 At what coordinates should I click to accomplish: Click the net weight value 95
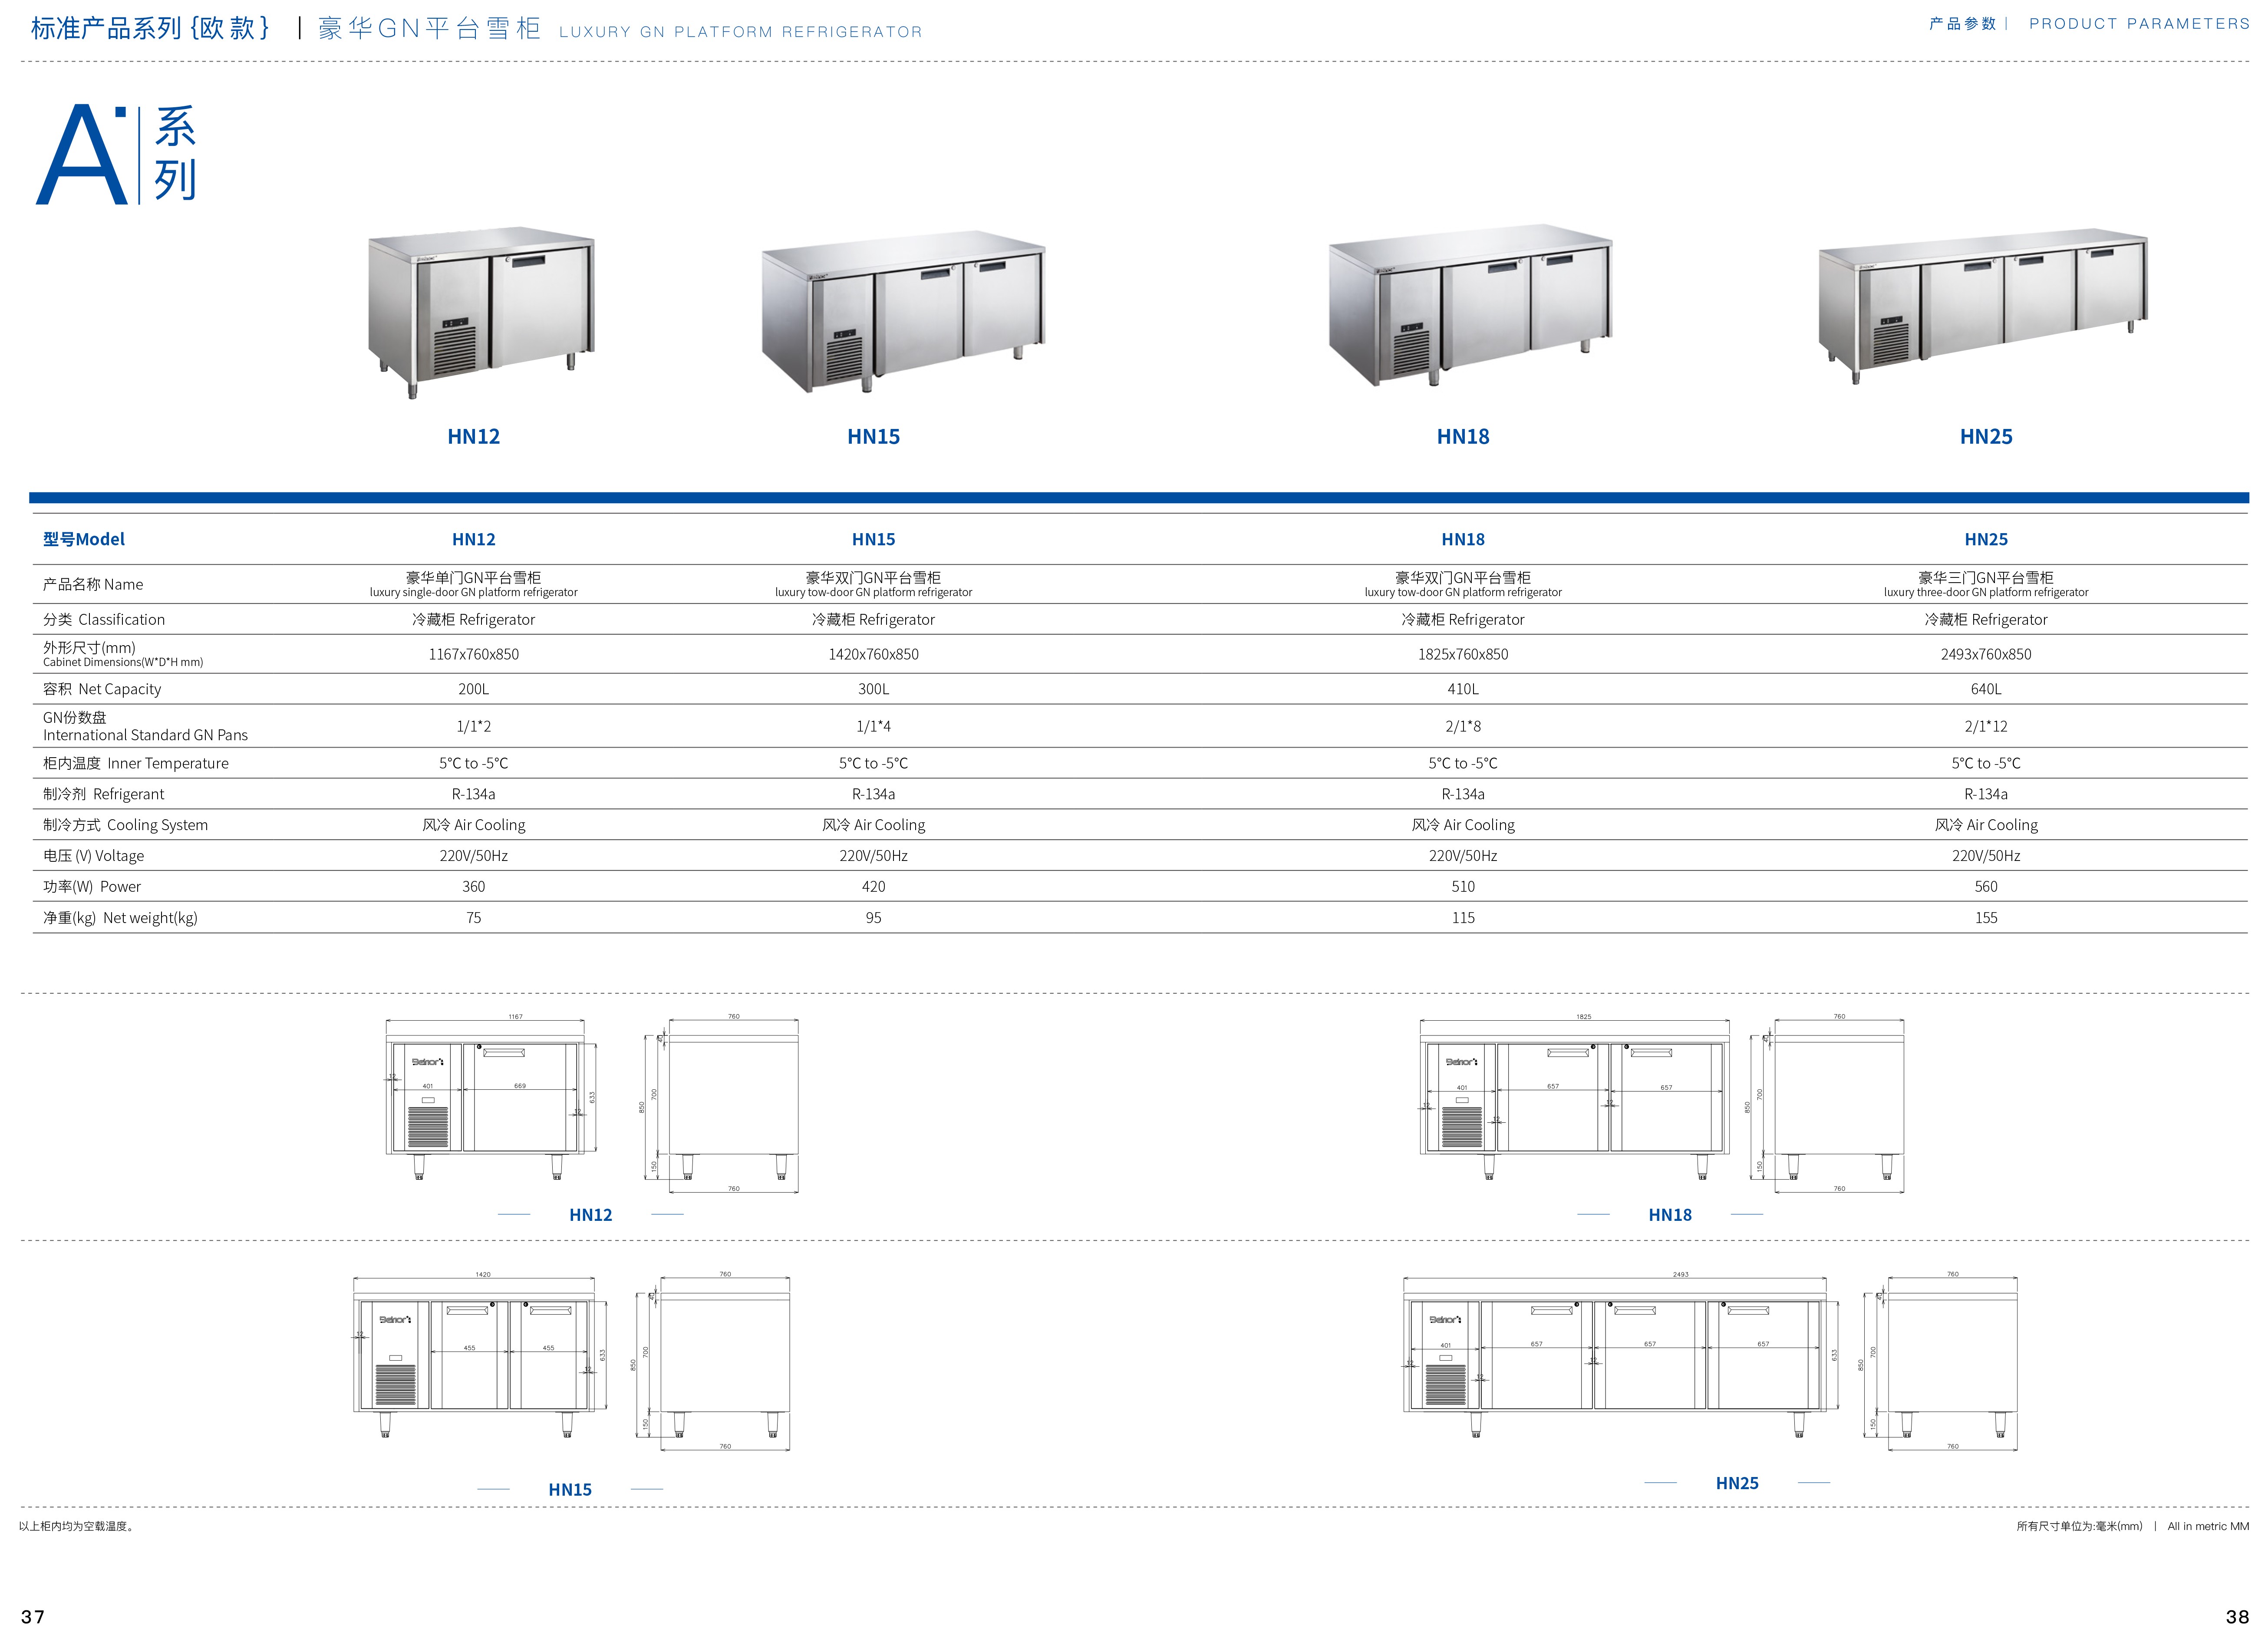click(x=874, y=918)
